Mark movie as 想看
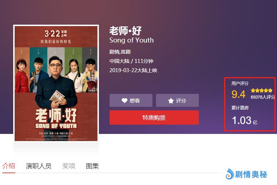277x185 pixels. coord(131,100)
